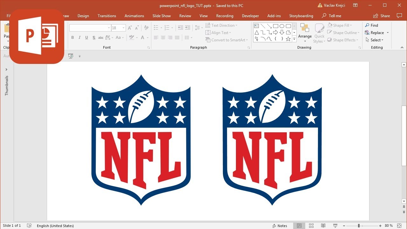Open the Select menu in Editing group
This screenshot has width=407, height=229.
[x=375, y=40]
